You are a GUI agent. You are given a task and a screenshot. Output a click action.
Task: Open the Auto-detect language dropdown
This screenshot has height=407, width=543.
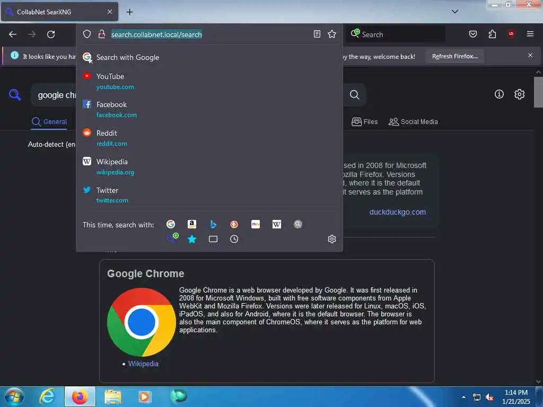point(51,144)
